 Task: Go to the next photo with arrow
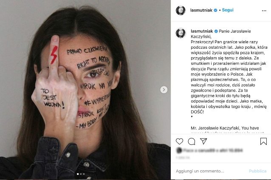click(x=164, y=89)
